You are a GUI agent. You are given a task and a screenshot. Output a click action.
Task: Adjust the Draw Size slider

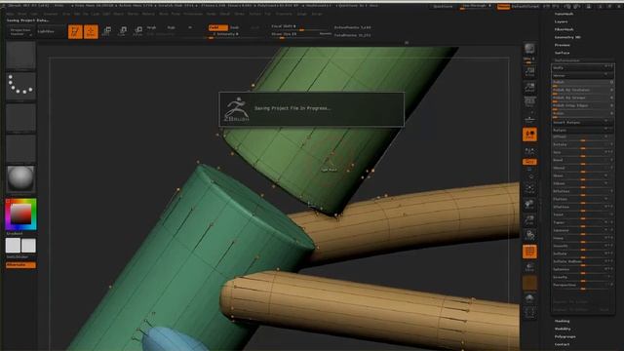294,35
